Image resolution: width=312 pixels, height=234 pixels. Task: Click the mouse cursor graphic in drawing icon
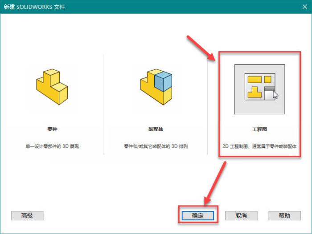coord(275,95)
